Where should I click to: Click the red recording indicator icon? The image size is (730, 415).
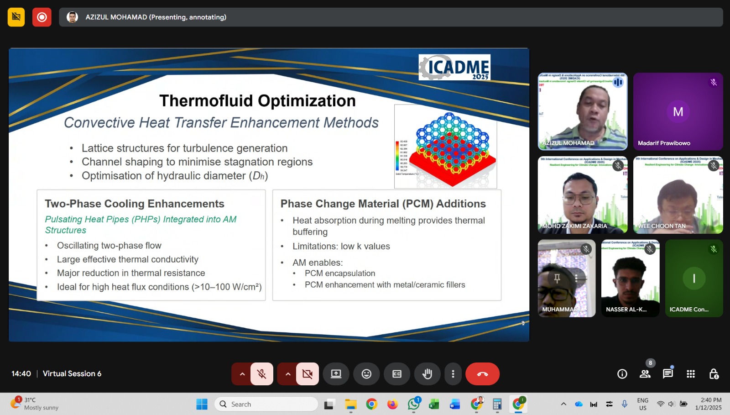(x=42, y=17)
